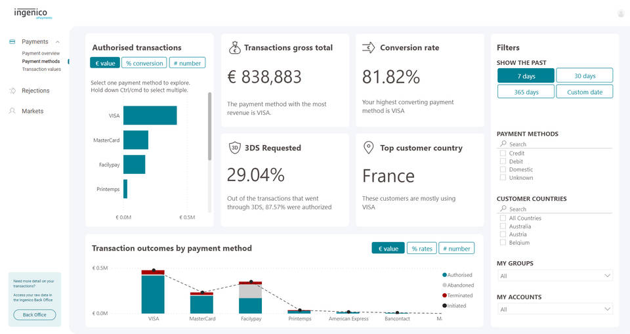Open Payment overview page
The image size is (630, 334).
41,53
